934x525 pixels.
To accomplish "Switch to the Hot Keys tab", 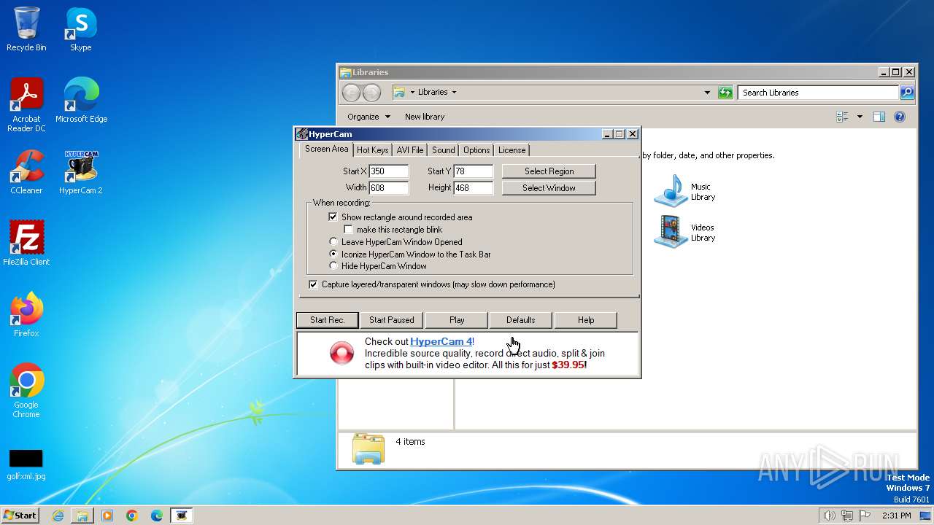I will pyautogui.click(x=372, y=150).
